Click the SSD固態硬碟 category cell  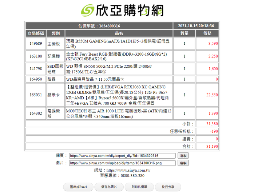click(55, 69)
